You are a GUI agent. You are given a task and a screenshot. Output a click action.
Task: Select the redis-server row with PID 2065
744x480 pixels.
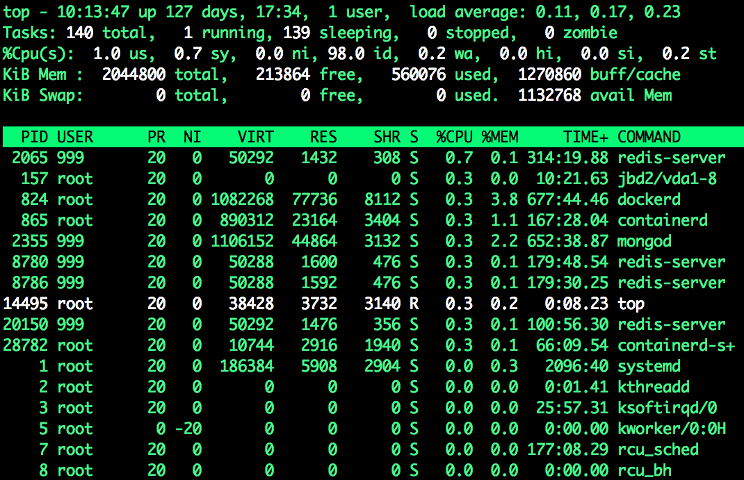tap(348, 158)
